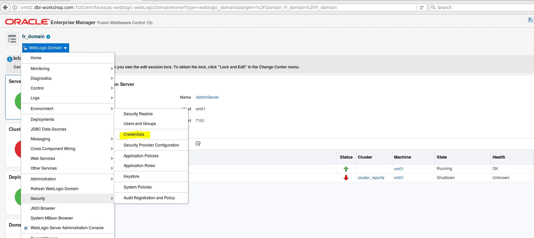Select Home in the domain menu

(x=68, y=58)
